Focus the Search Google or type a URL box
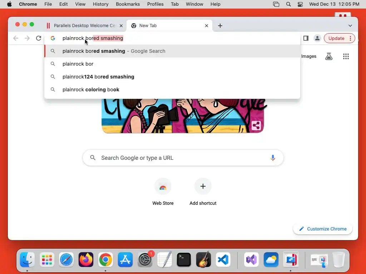 point(183,158)
